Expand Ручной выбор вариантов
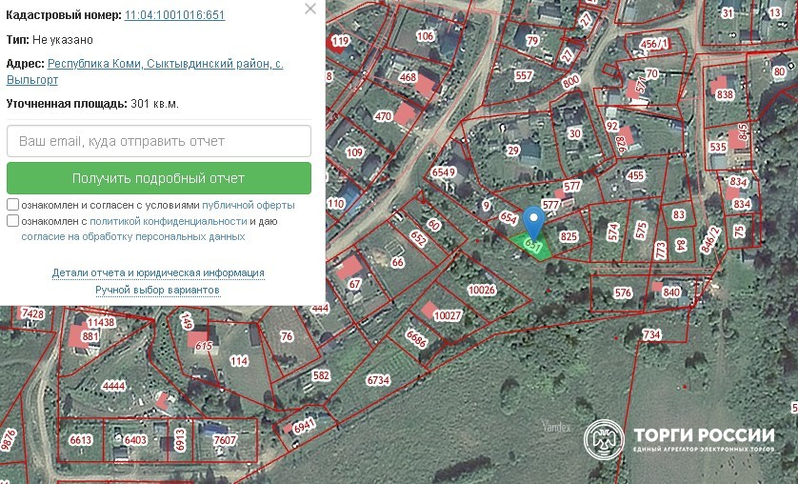The image size is (798, 484). pyautogui.click(x=158, y=290)
